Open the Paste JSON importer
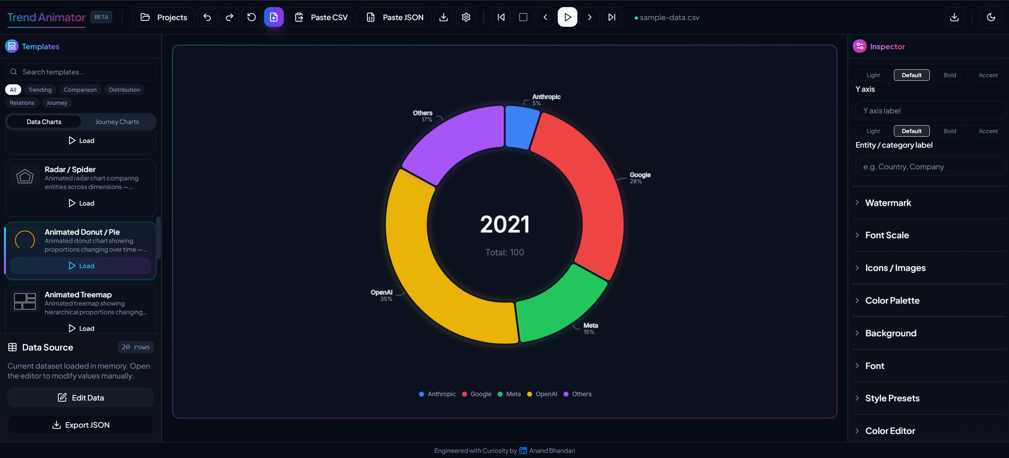1009x458 pixels. [394, 17]
